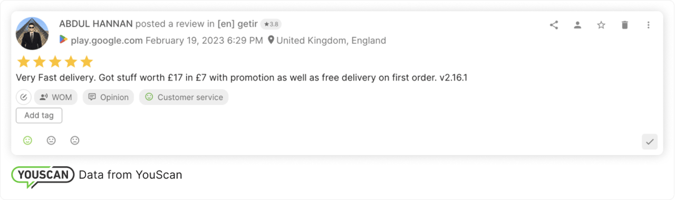Click the YouScan logo
Screen dimensions: 675x200
click(43, 176)
